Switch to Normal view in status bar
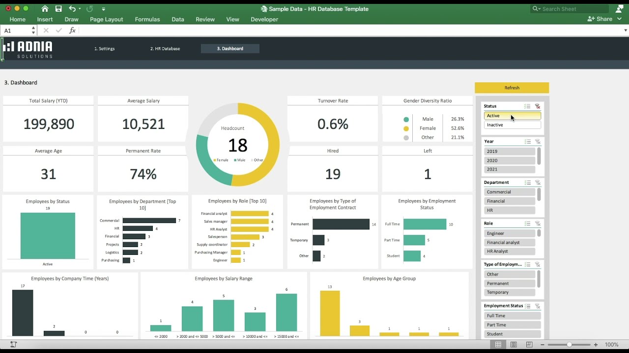629x353 pixels. tap(498, 345)
